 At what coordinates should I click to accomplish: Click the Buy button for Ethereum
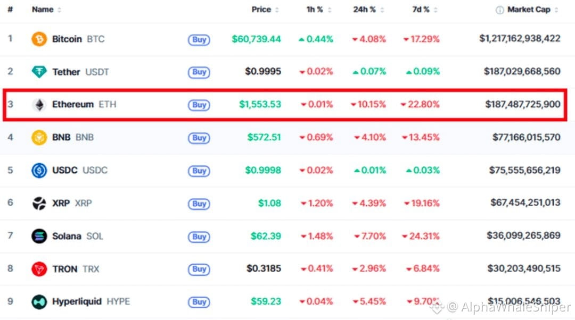199,105
